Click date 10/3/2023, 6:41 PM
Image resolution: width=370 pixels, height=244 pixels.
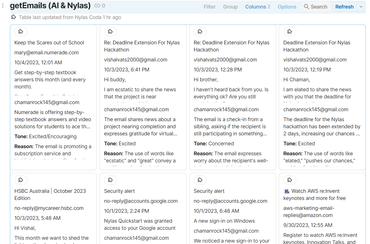point(127,70)
